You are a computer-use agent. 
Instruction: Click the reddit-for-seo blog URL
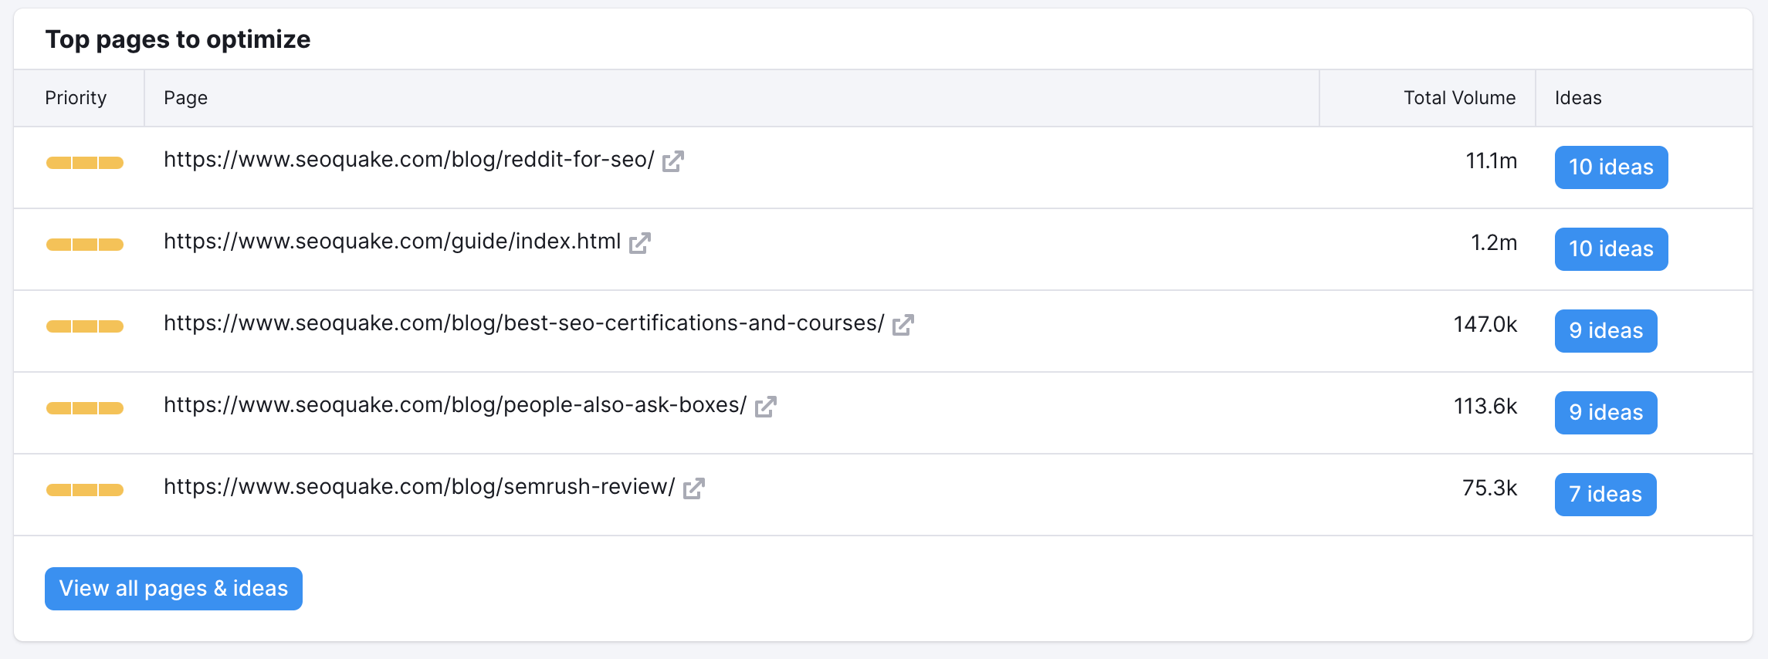(408, 160)
